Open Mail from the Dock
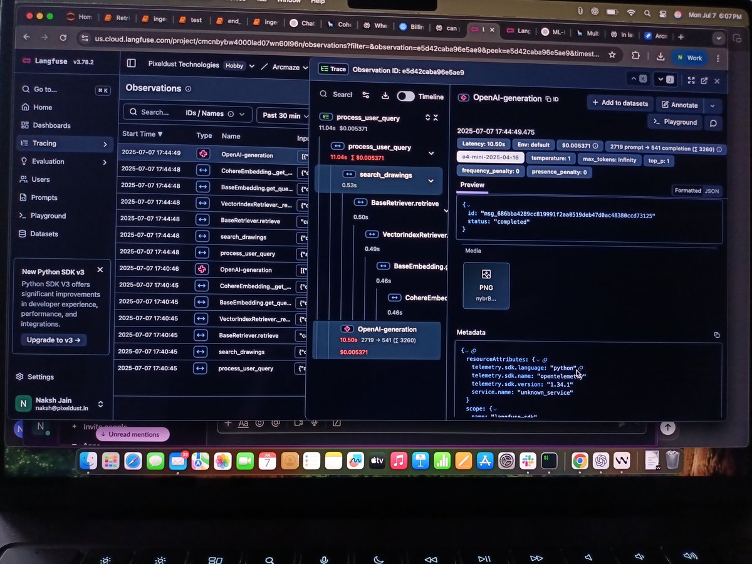 tap(178, 462)
